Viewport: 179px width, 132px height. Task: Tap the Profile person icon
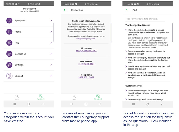[9, 32]
